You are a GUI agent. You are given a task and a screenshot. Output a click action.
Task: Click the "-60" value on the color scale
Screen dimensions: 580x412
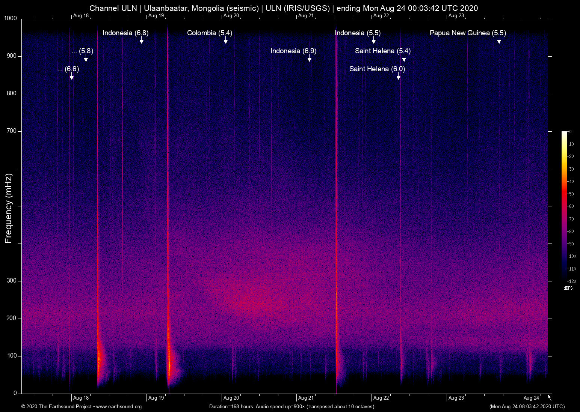click(x=571, y=206)
